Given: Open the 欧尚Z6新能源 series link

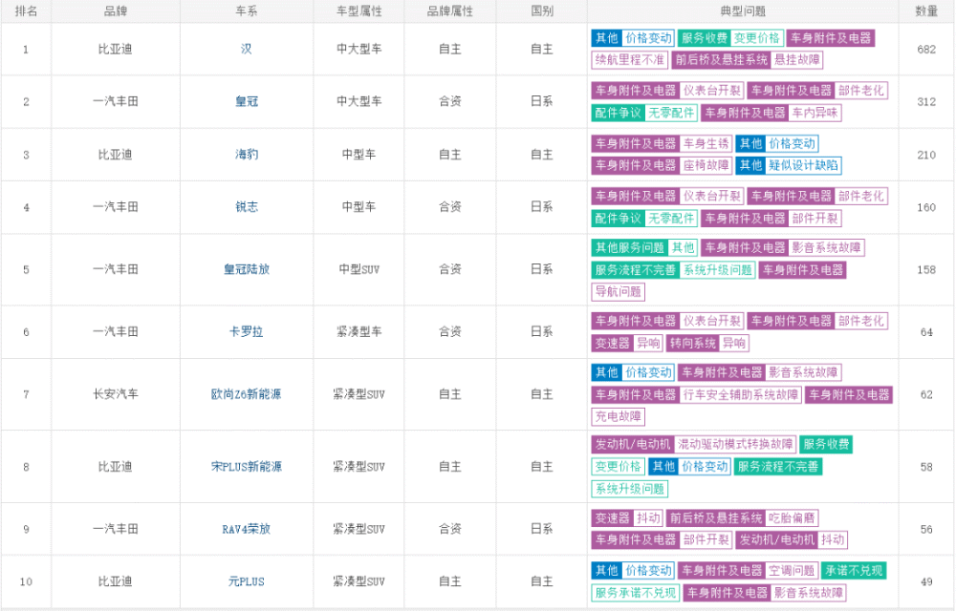Looking at the screenshot, I should coord(247,394).
